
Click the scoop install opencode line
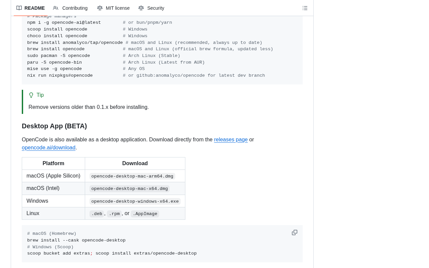point(57,29)
